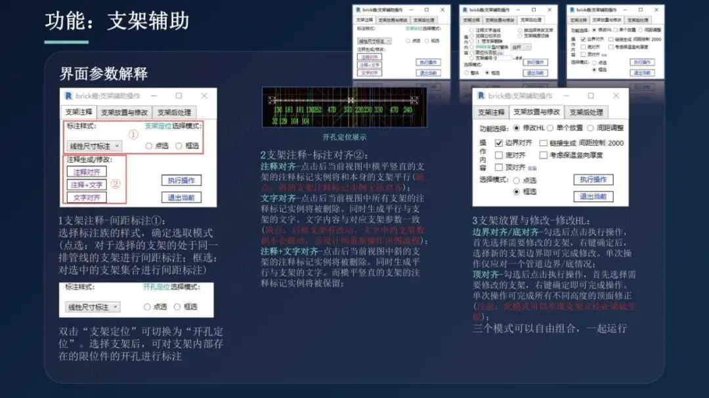Click the cyan 支架定位 toggle text
Image resolution: width=709 pixels, height=398 pixels.
tap(158, 126)
